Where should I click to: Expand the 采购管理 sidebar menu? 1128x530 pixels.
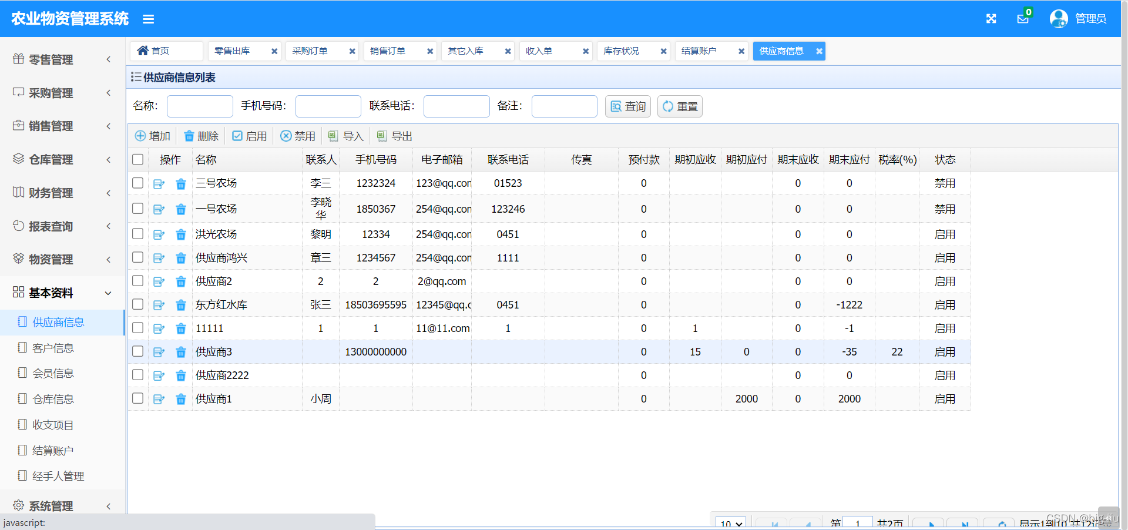pyautogui.click(x=62, y=93)
